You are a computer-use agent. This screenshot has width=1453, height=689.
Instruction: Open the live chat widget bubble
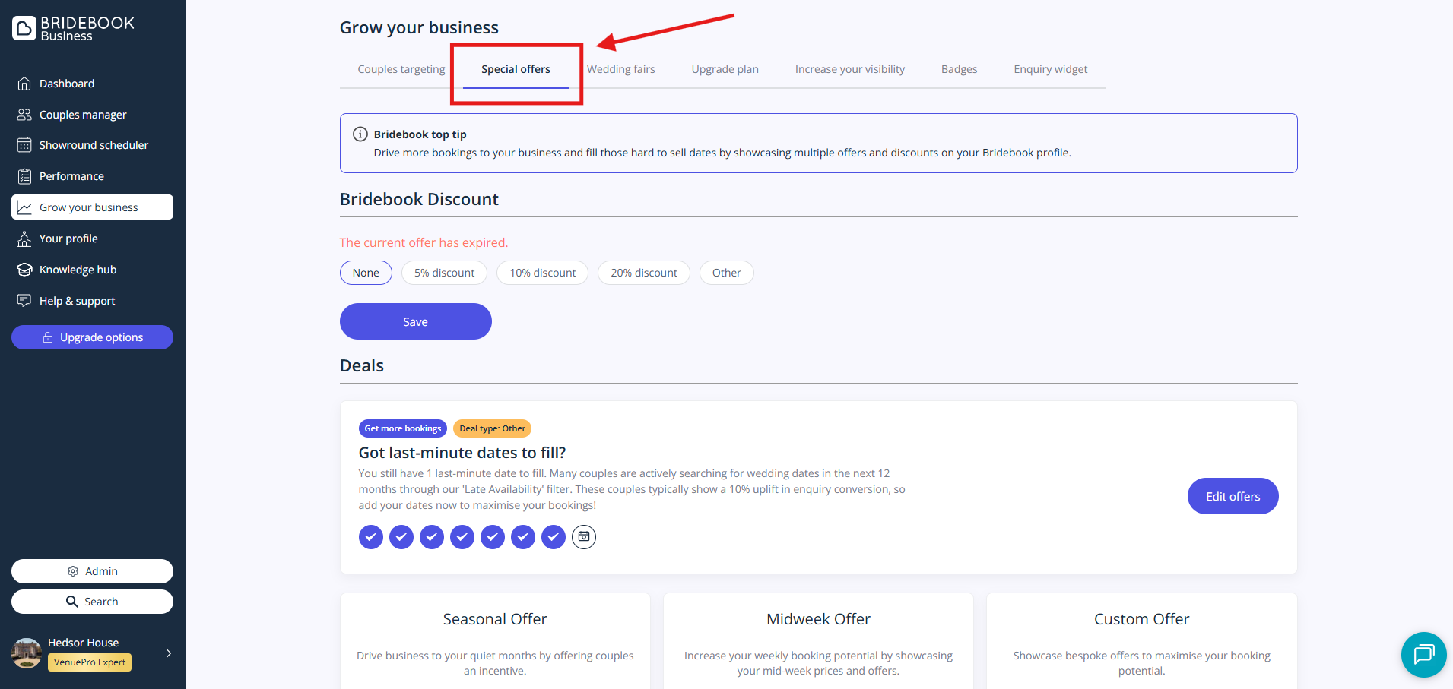1423,654
